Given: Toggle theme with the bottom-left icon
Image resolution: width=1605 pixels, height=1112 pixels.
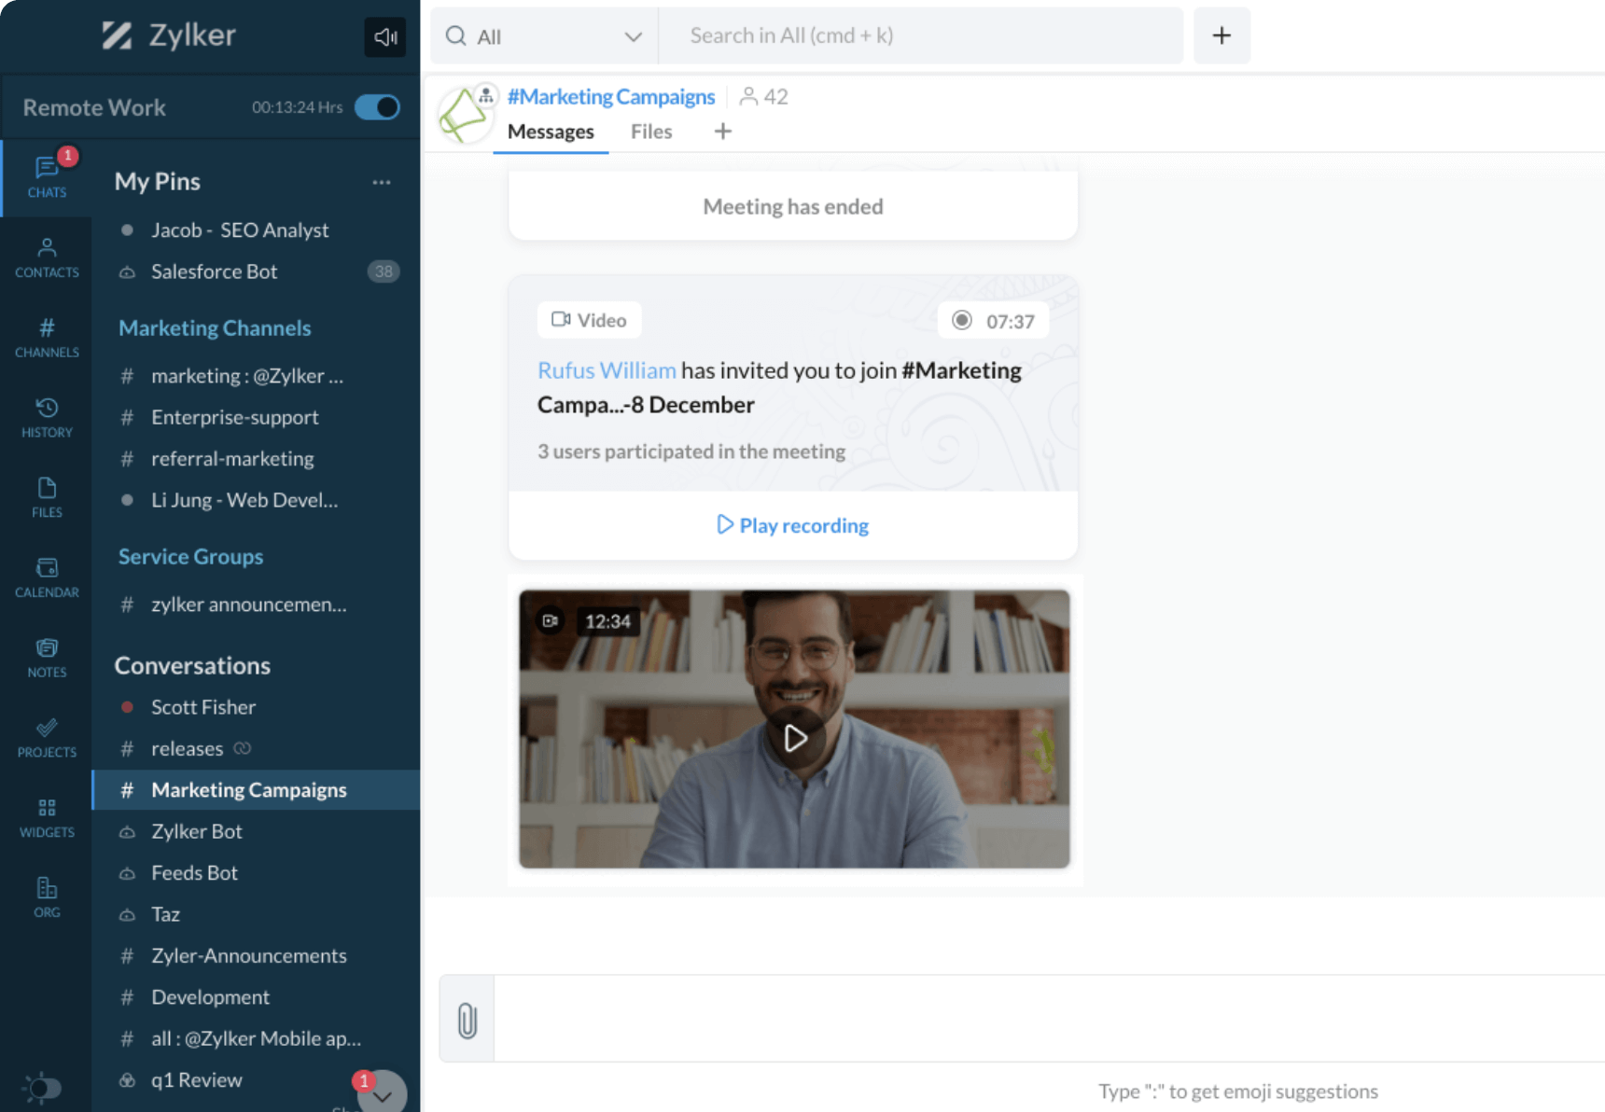Looking at the screenshot, I should (39, 1087).
